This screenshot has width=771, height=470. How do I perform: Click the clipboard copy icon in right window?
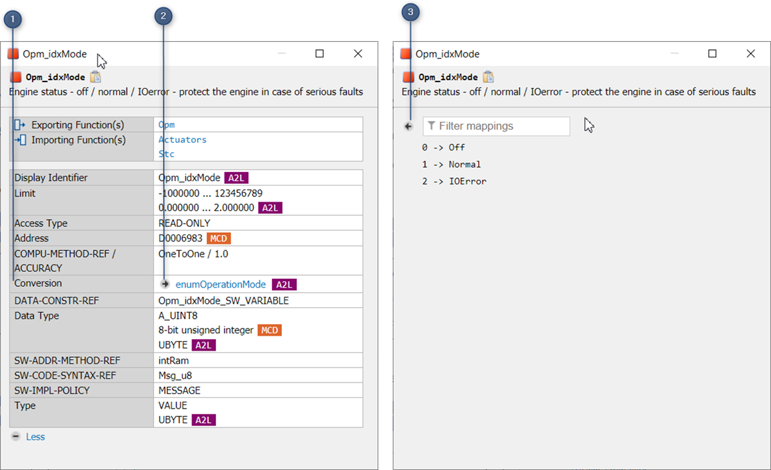pos(488,77)
